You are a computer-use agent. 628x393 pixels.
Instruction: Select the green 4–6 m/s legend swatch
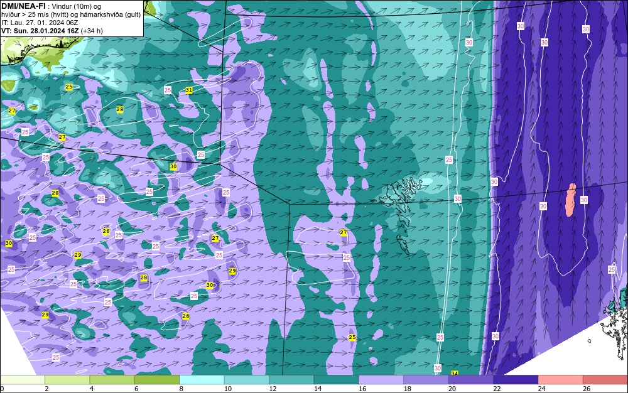coord(112,380)
